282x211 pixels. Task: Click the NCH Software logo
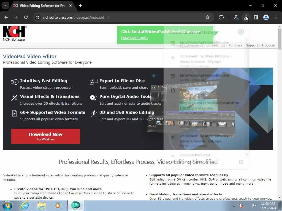[x=14, y=33]
